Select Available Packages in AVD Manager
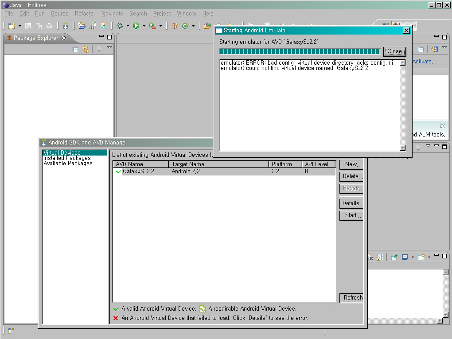Image resolution: width=452 pixels, height=339 pixels. (68, 164)
